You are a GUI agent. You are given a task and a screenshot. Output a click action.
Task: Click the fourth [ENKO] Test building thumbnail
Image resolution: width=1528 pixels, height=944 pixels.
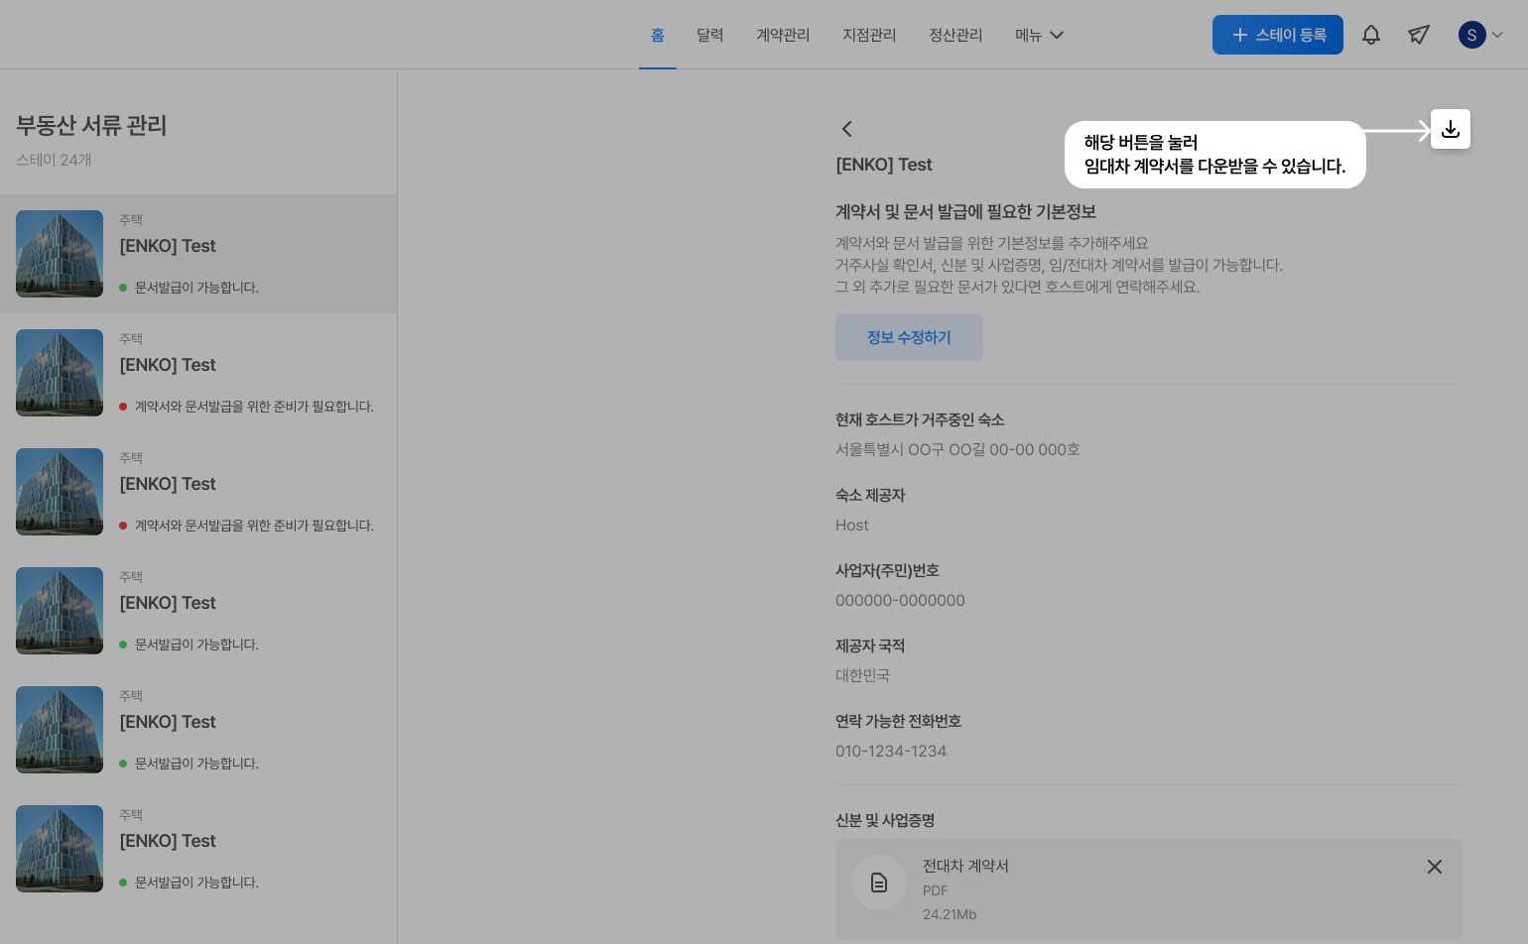tap(60, 611)
